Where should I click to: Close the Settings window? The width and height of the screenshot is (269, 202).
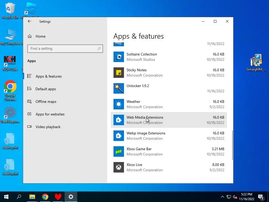click(227, 21)
